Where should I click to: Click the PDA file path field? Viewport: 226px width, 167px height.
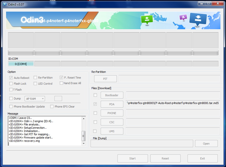pos(173,104)
